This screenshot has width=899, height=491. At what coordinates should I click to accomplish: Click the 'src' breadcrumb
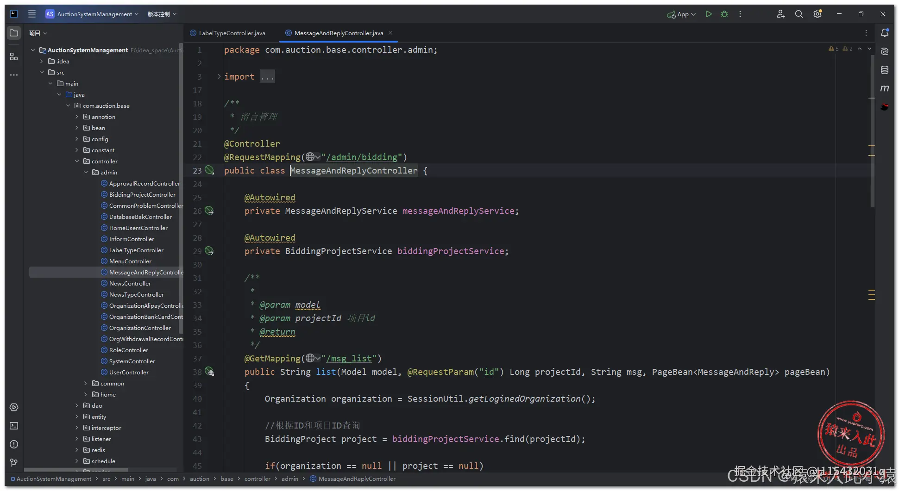(106, 479)
